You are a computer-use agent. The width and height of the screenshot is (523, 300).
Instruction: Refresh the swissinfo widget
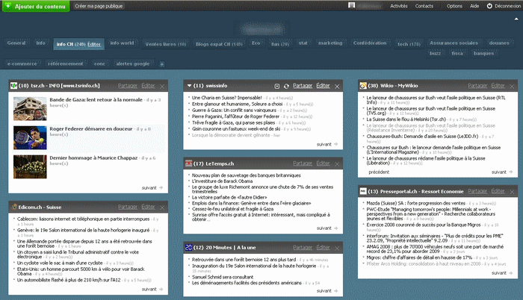point(286,87)
